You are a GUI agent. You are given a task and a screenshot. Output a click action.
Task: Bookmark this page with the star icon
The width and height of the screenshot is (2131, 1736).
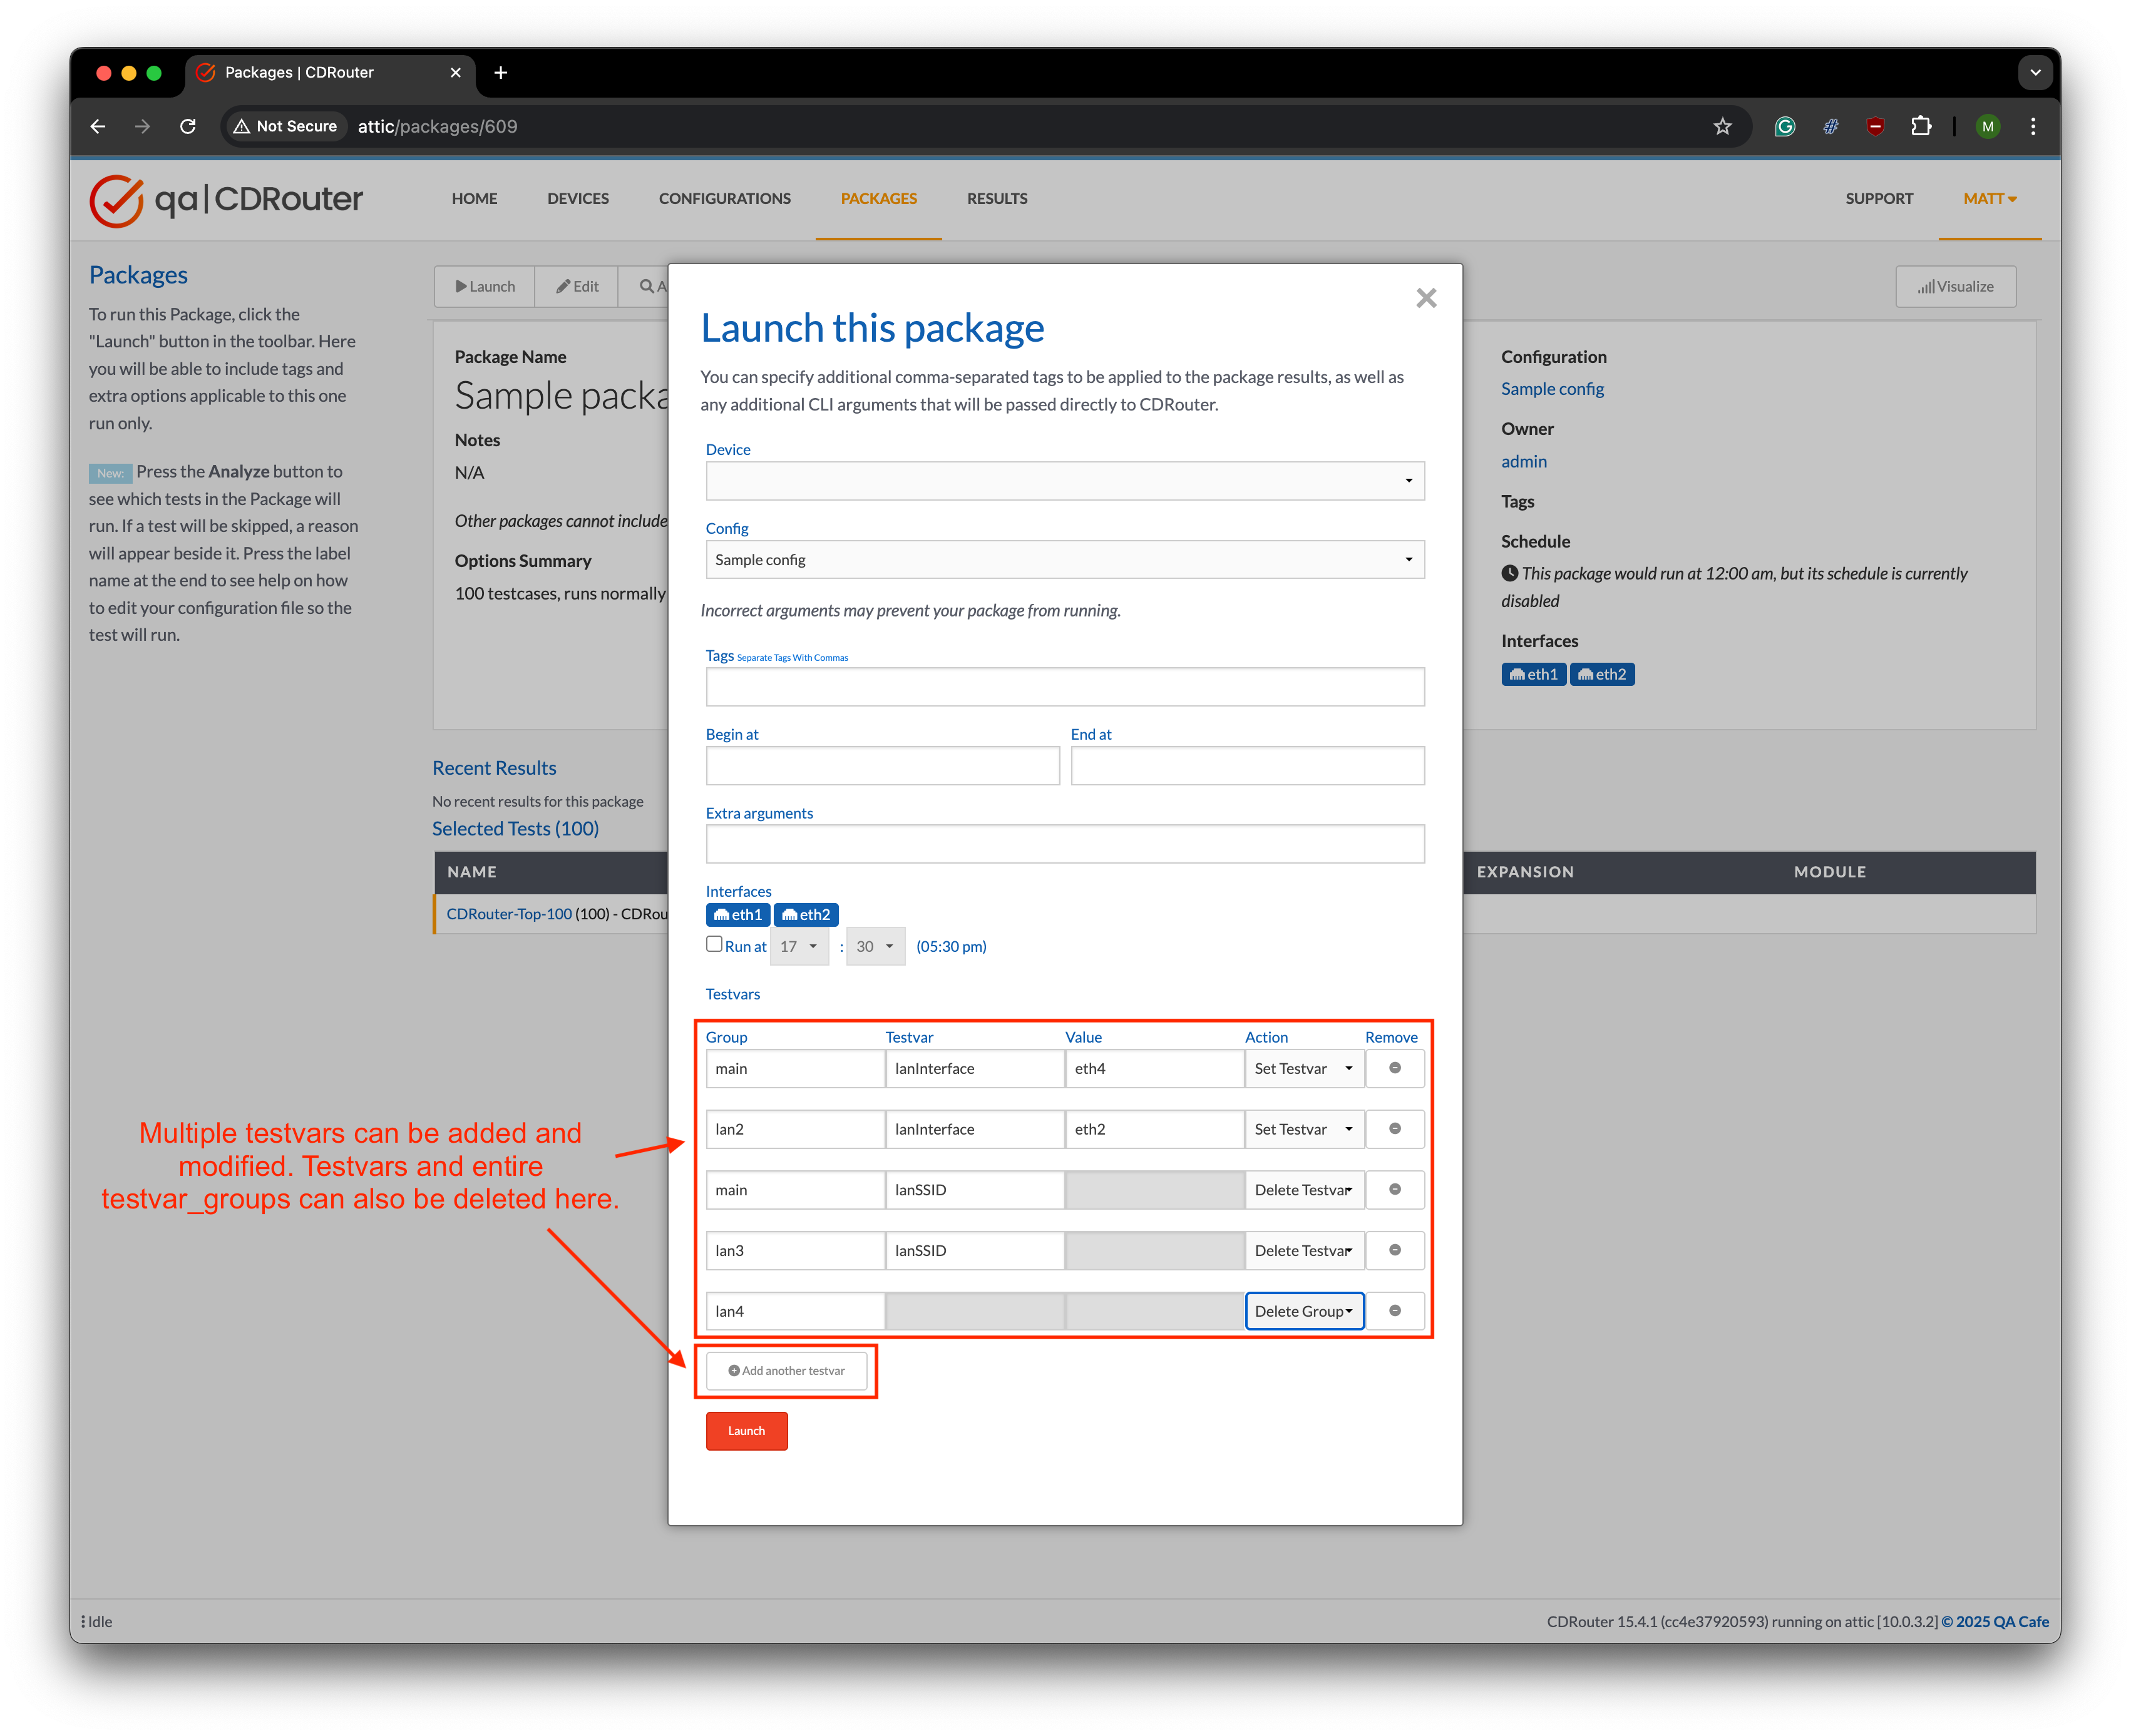point(1722,126)
